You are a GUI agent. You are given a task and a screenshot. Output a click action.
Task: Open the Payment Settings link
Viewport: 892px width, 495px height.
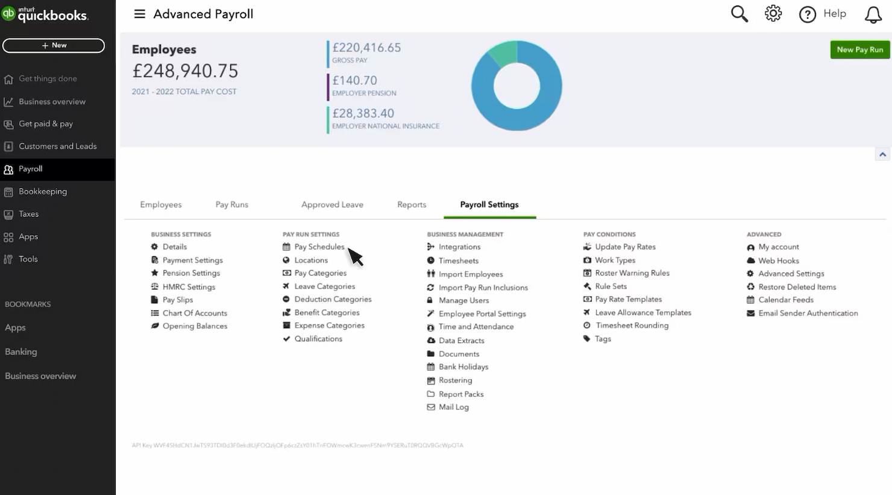pyautogui.click(x=193, y=260)
